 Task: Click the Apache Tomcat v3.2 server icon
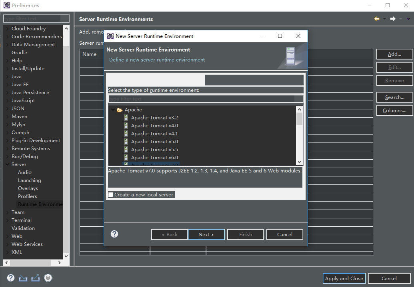click(x=126, y=117)
